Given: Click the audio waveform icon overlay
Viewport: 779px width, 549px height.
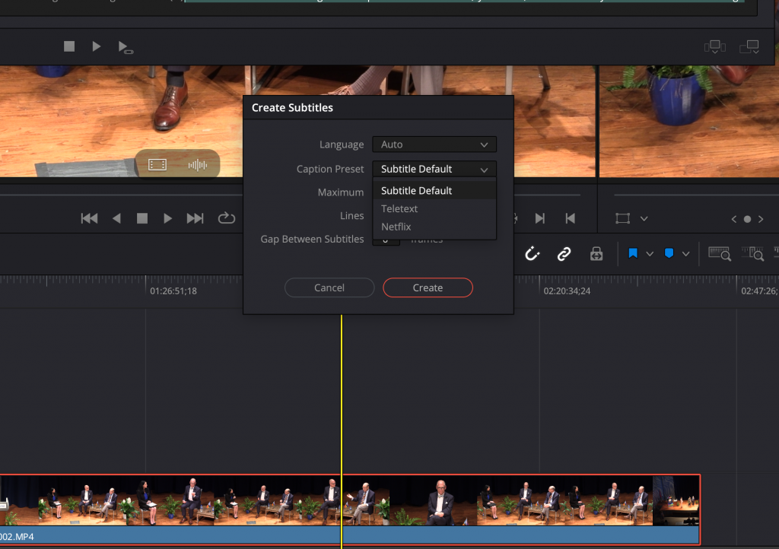Looking at the screenshot, I should (198, 165).
